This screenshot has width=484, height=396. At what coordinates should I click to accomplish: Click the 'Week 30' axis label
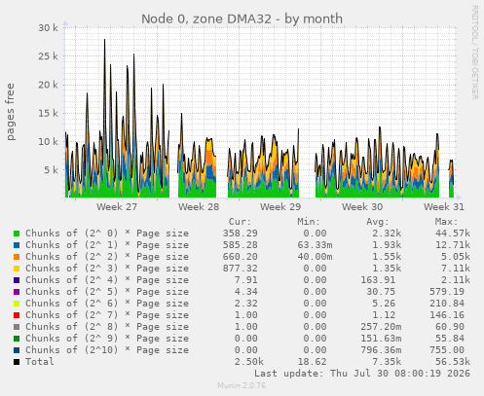tap(362, 207)
